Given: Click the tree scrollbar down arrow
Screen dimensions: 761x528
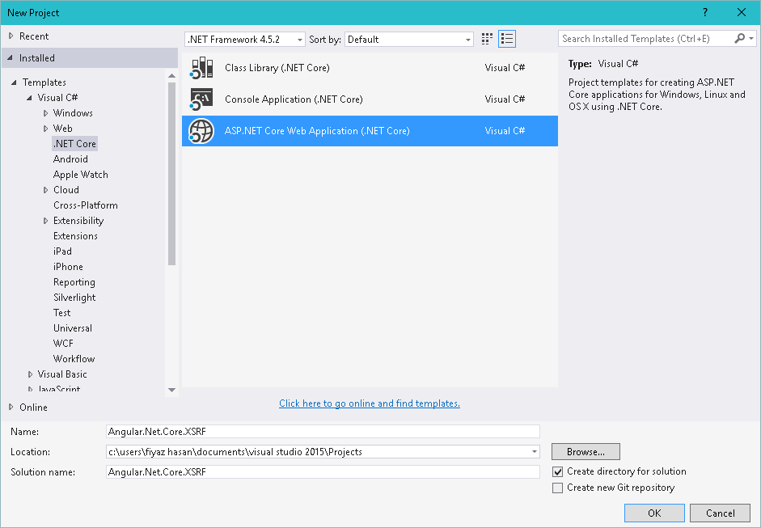Looking at the screenshot, I should [171, 390].
